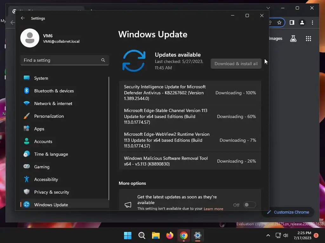Open the Learn more link

[214, 209]
